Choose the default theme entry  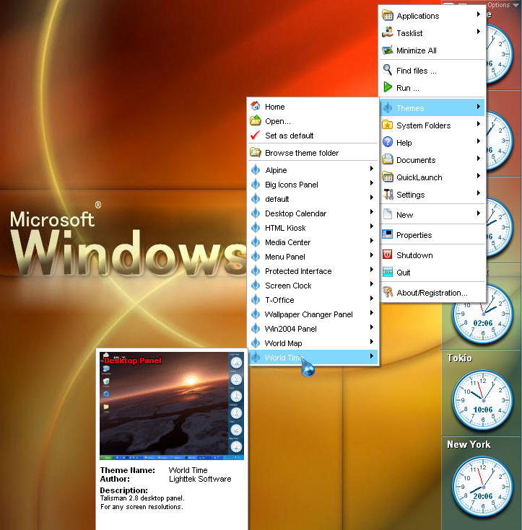coord(313,199)
